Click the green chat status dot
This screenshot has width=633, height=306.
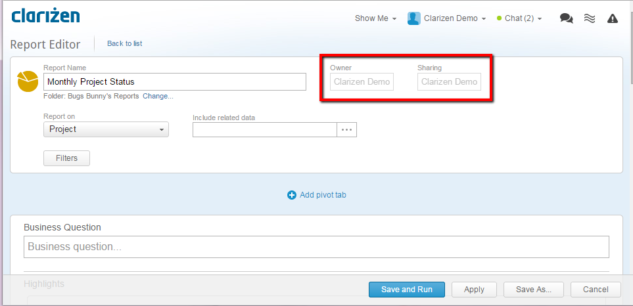(x=500, y=18)
